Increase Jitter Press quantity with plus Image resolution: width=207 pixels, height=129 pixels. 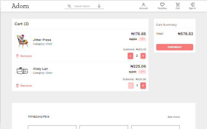(143, 56)
